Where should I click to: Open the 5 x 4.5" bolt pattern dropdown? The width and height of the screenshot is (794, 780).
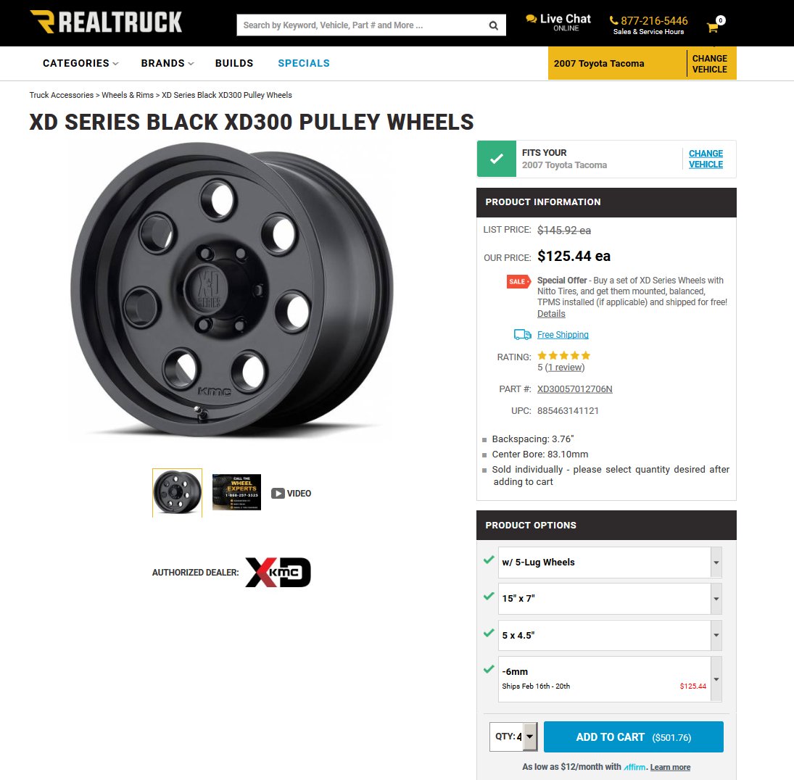[x=610, y=635]
